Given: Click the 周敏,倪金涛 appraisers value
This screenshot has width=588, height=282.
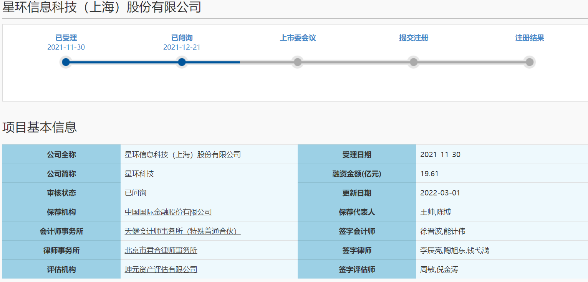Looking at the screenshot, I should [439, 269].
